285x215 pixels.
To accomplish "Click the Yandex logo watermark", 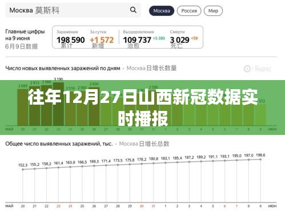I will [257, 69].
